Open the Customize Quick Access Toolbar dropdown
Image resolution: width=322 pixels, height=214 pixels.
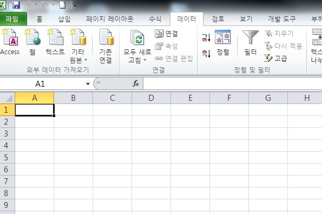pyautogui.click(x=75, y=5)
